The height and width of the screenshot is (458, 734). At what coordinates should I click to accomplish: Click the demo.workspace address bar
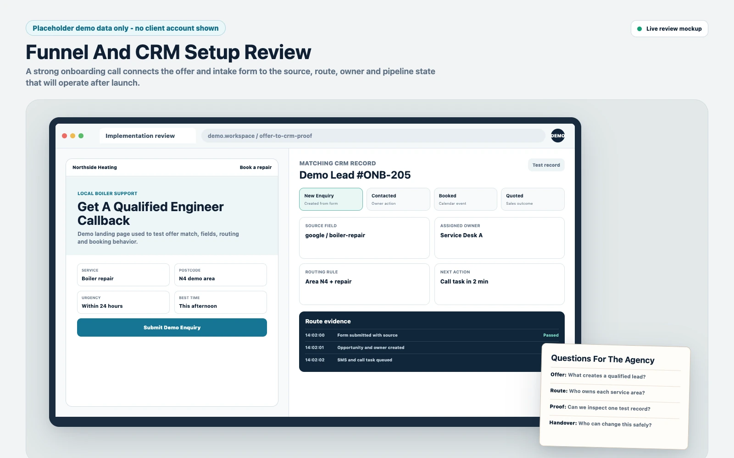tap(373, 136)
